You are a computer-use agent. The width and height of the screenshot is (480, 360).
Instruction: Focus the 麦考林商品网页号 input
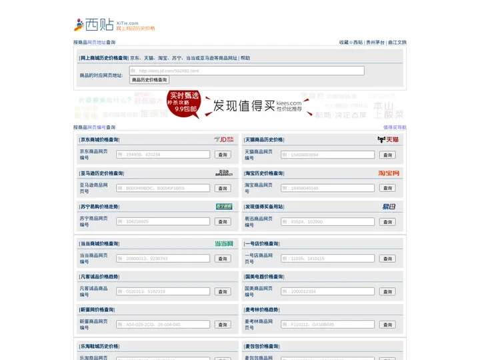pyautogui.click(x=327, y=324)
